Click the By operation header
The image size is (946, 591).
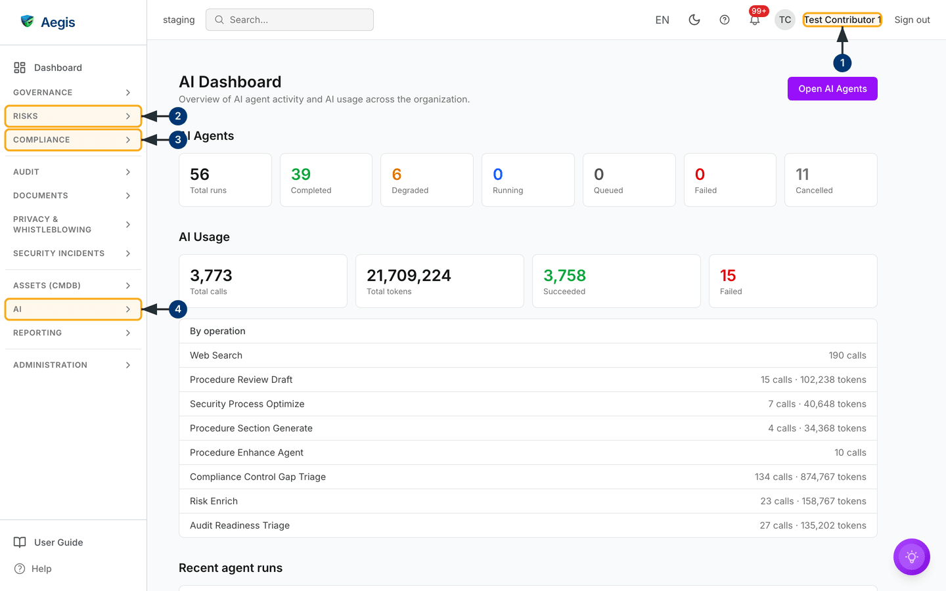coord(217,331)
